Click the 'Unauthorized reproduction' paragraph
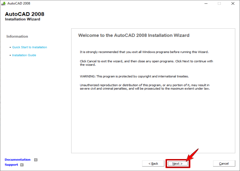240x171 pixels. click(x=145, y=87)
